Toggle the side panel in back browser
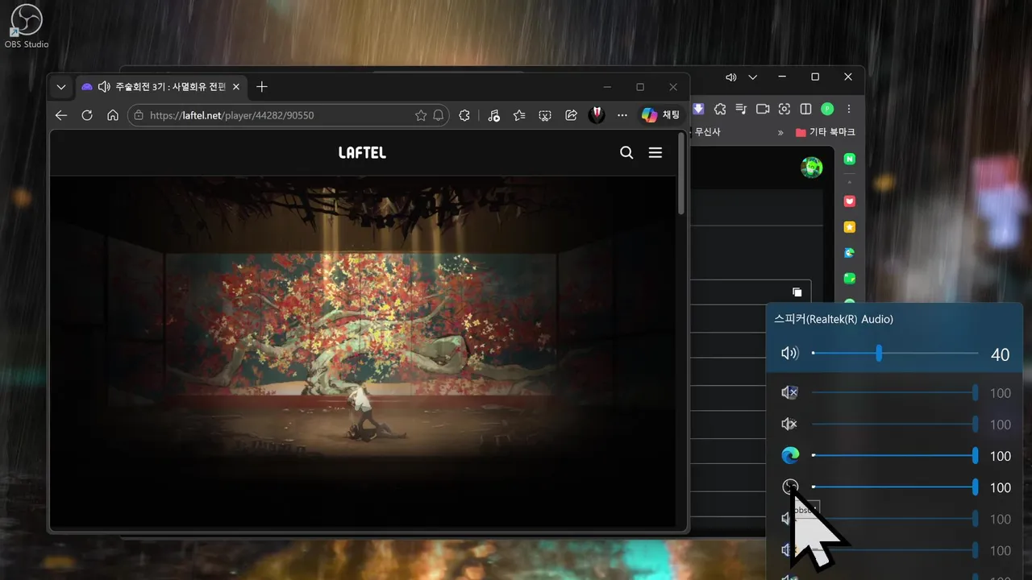Screen dimensions: 1032x580 805,109
